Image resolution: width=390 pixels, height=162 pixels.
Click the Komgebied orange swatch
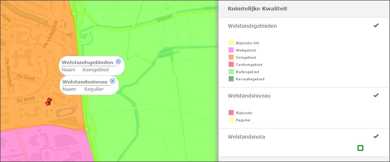231,57
